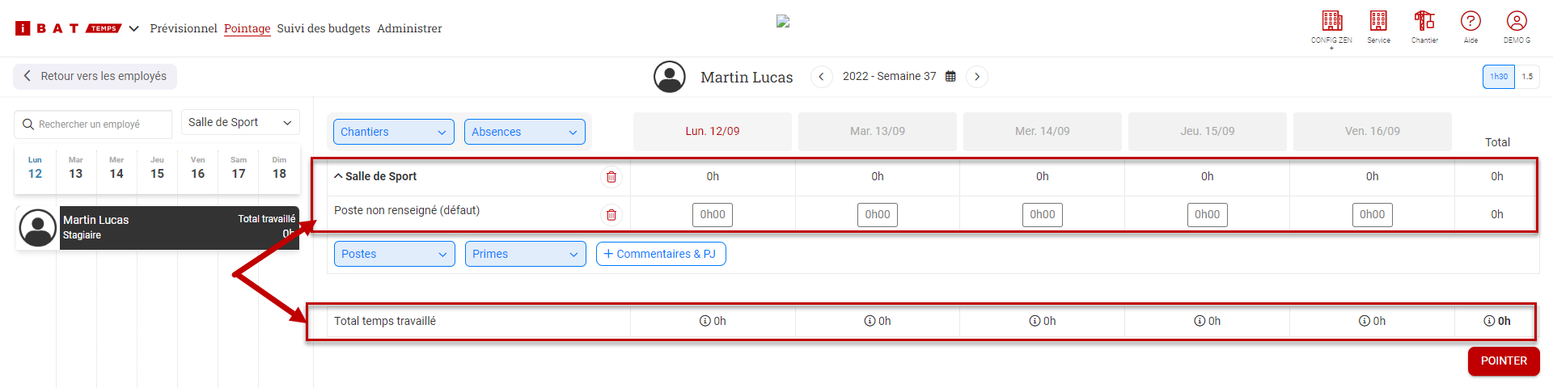Delete the Salle de Sport row
1553x388 pixels.
click(611, 177)
